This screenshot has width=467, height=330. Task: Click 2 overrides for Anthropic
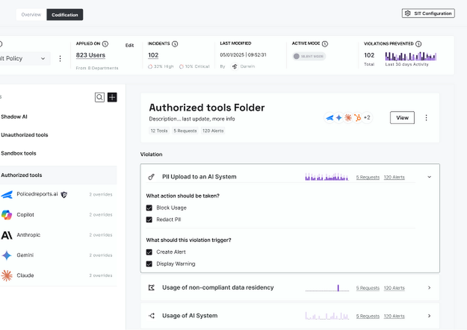click(100, 235)
